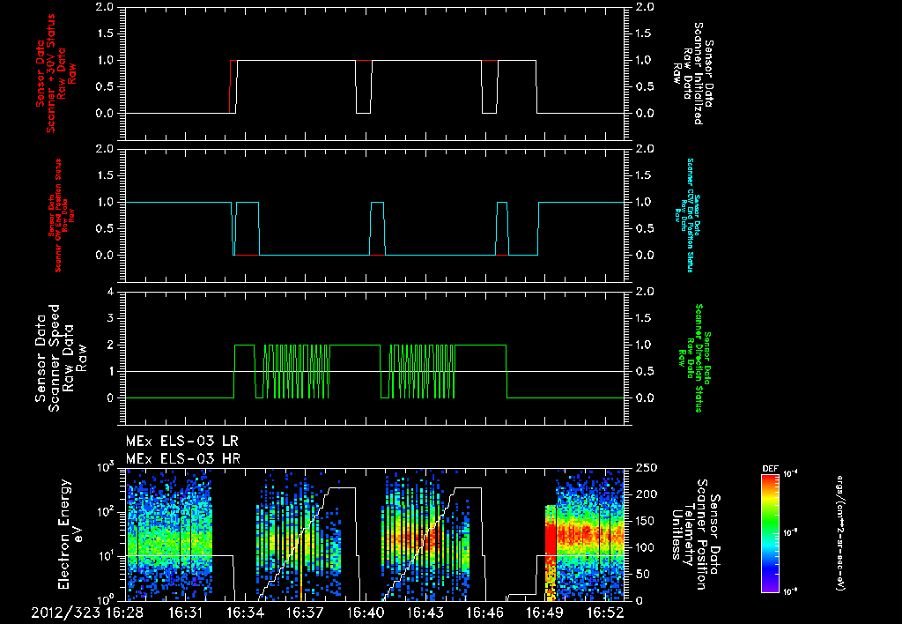Select the 'MEx ELS-03 HR' label
The height and width of the screenshot is (624, 902).
(183, 459)
